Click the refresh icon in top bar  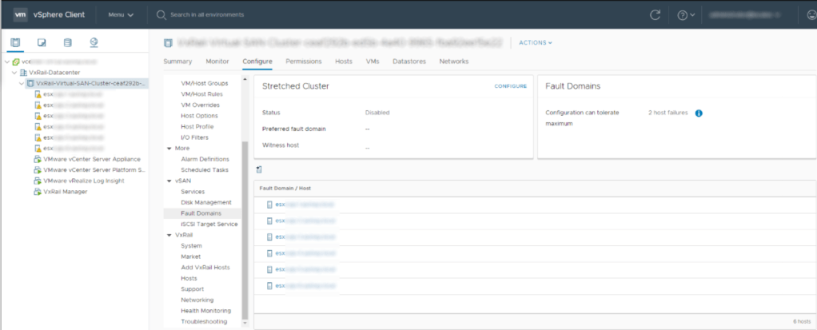point(656,14)
